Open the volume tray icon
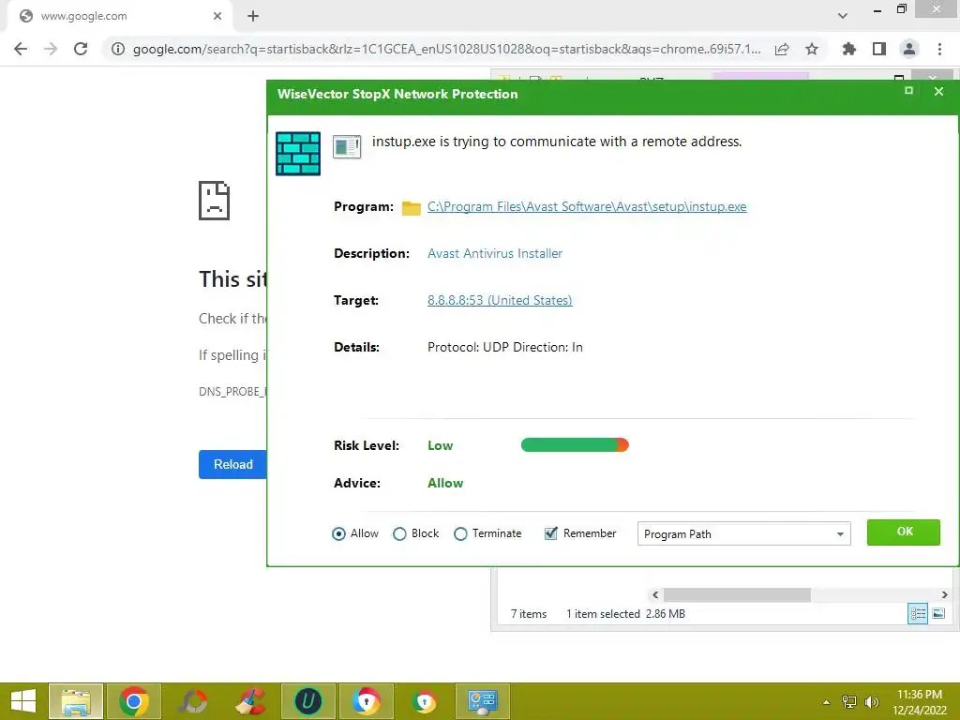Viewport: 960px width, 720px height. (x=871, y=702)
